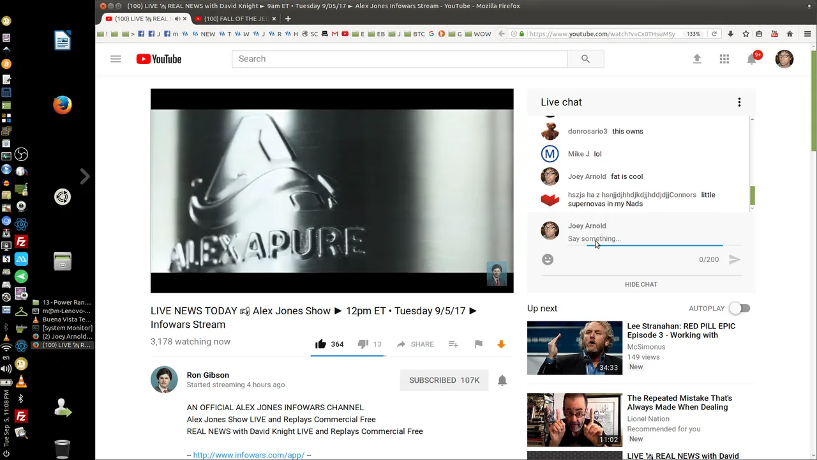Click SHARE button under the video
This screenshot has width=817, height=460.
coord(416,344)
